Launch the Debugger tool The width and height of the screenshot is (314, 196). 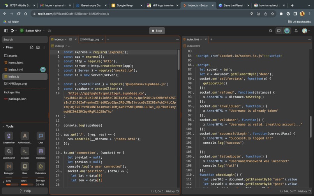pyautogui.click(x=9, y=166)
